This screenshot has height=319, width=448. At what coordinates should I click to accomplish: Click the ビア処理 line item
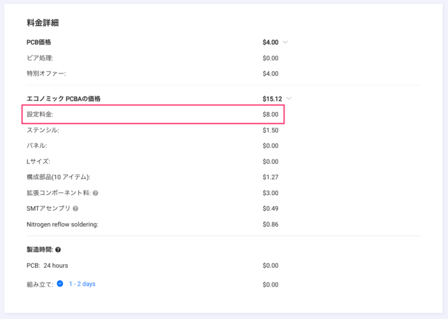pos(40,58)
